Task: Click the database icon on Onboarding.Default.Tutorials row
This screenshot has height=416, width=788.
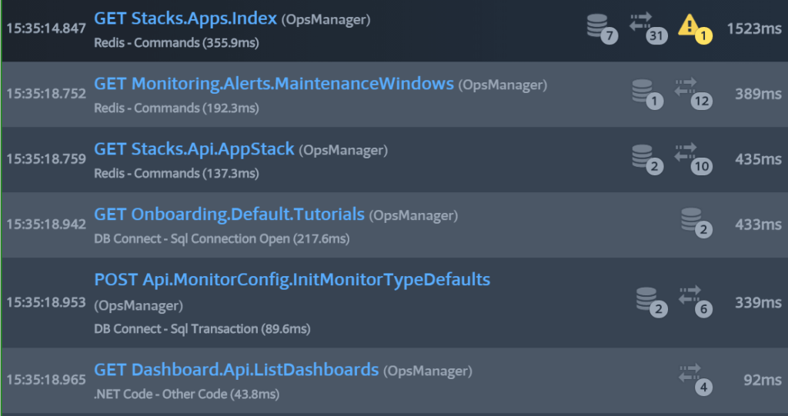Action: tap(696, 222)
